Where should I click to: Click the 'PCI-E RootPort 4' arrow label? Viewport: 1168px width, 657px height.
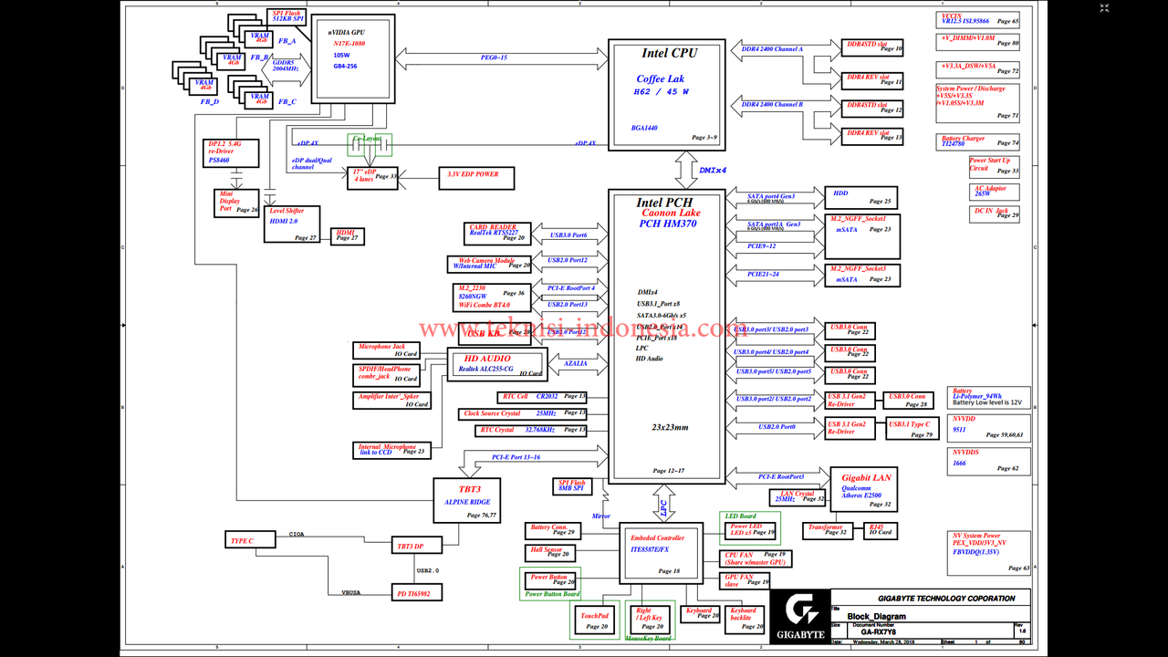point(570,287)
